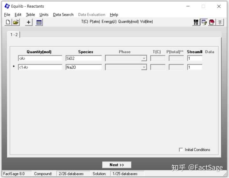Click the New Reaction blank page icon
This screenshot has width=229, height=178.
click(x=8, y=22)
